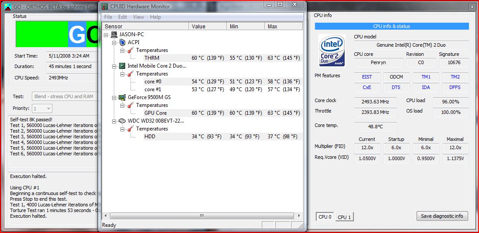479x233 pixels.
Task: Click the WDC hard drive icon
Action: tap(122, 120)
